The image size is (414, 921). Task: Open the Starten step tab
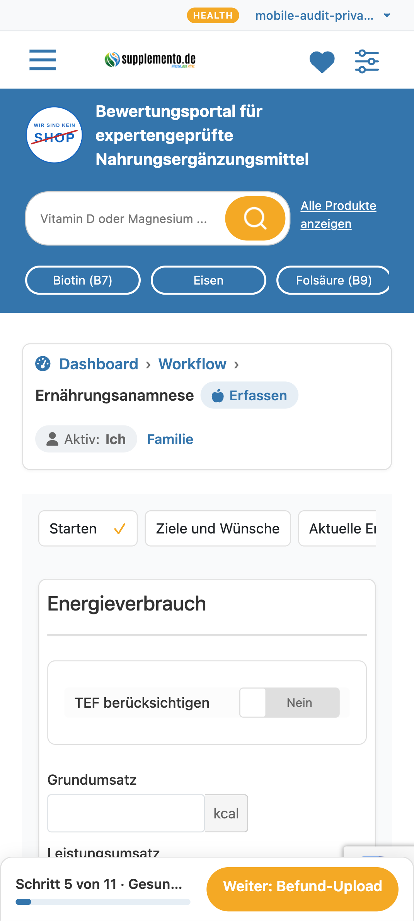click(x=88, y=528)
